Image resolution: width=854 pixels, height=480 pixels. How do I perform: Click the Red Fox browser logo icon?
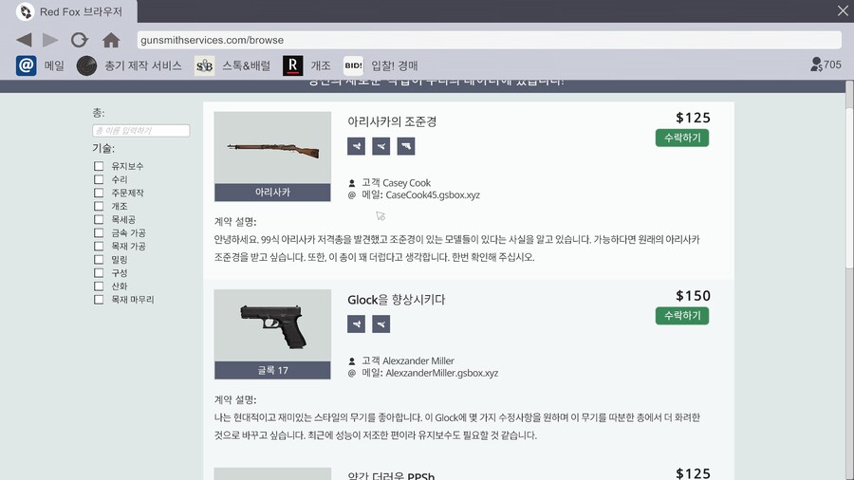click(x=25, y=11)
